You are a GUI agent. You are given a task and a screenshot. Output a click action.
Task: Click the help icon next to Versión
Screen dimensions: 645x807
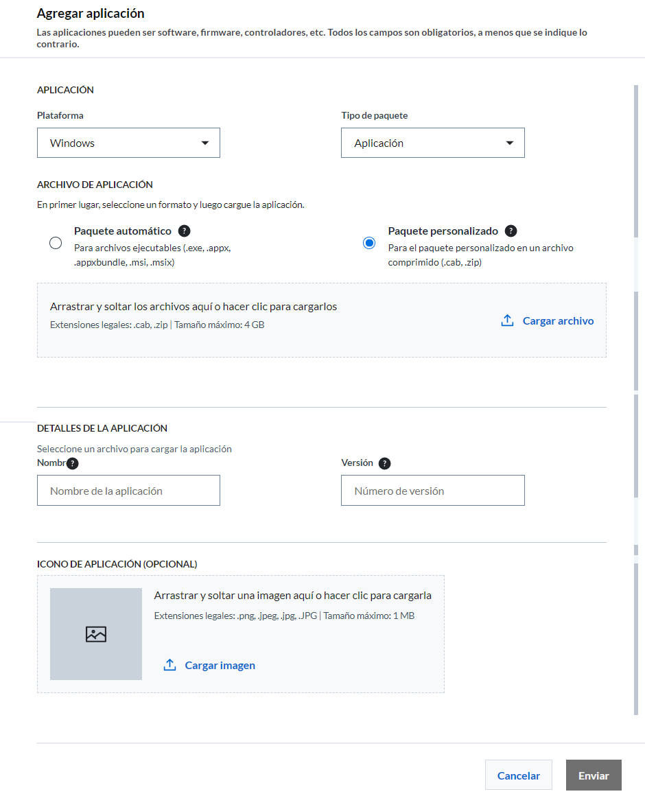point(384,463)
